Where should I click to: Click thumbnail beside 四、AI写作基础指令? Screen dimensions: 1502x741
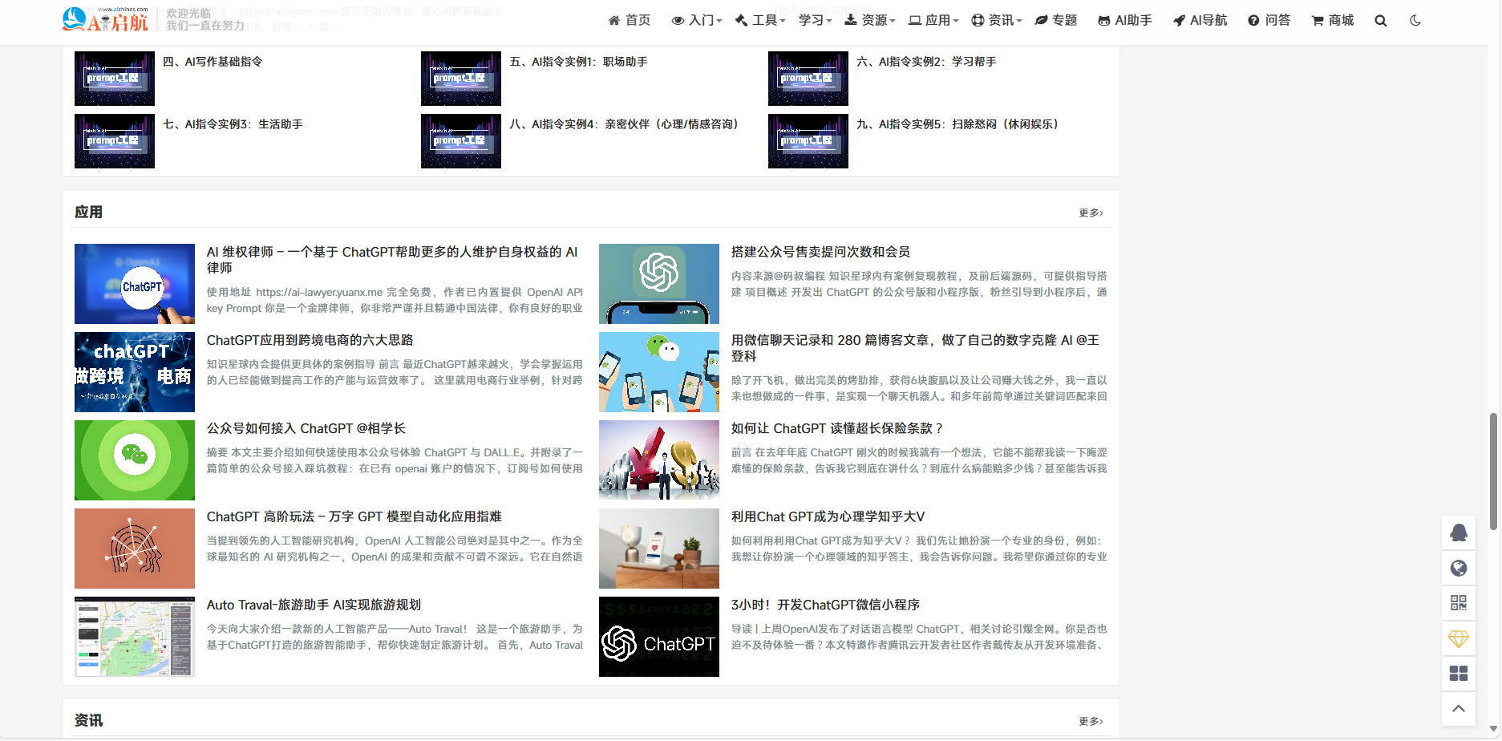[115, 79]
